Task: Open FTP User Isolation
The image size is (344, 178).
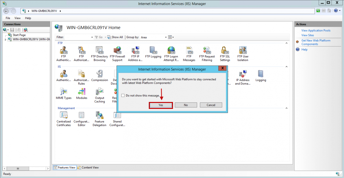Action: tap(243, 54)
